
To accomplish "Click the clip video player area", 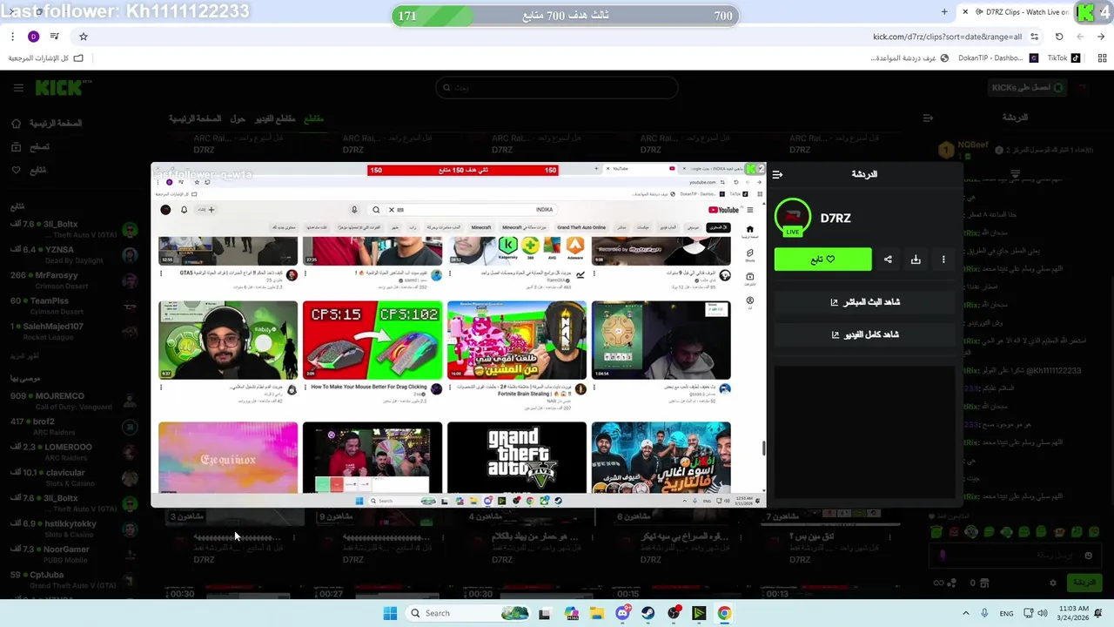I will tap(459, 335).
